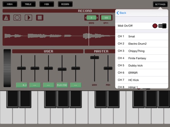Open the MOD tab
170x127 pixels.
(47, 4)
